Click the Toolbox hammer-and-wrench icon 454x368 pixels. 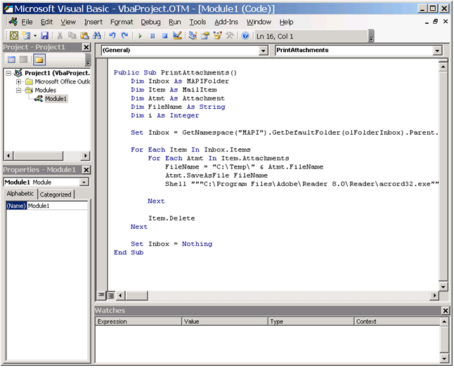pos(229,36)
